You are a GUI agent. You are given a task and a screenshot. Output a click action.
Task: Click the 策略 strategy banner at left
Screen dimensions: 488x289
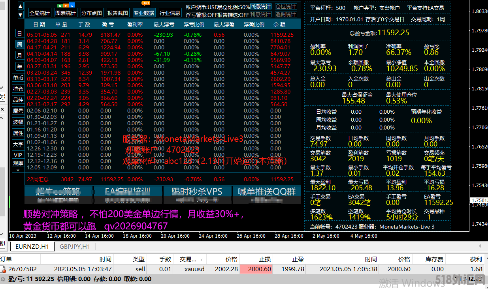coord(58,195)
